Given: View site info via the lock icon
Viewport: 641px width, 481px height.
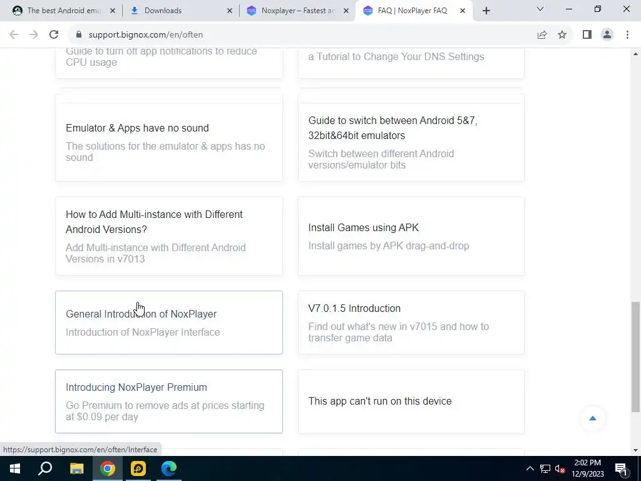Looking at the screenshot, I should click(x=78, y=35).
